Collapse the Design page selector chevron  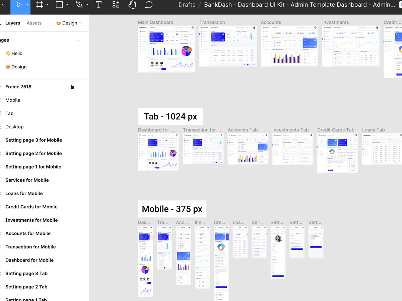pyautogui.click(x=81, y=23)
